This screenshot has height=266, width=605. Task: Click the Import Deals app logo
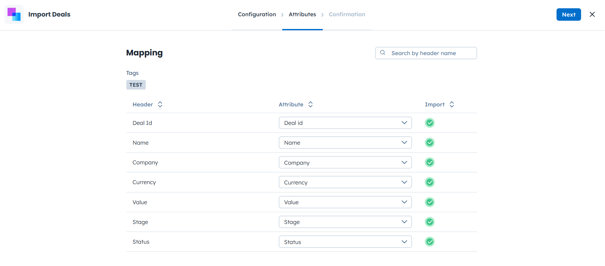tap(14, 14)
